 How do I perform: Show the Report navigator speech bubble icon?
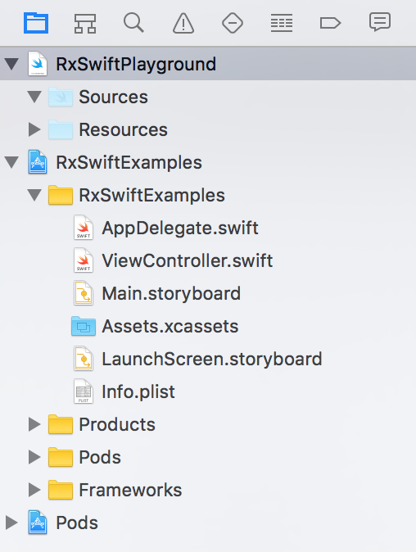coord(380,22)
